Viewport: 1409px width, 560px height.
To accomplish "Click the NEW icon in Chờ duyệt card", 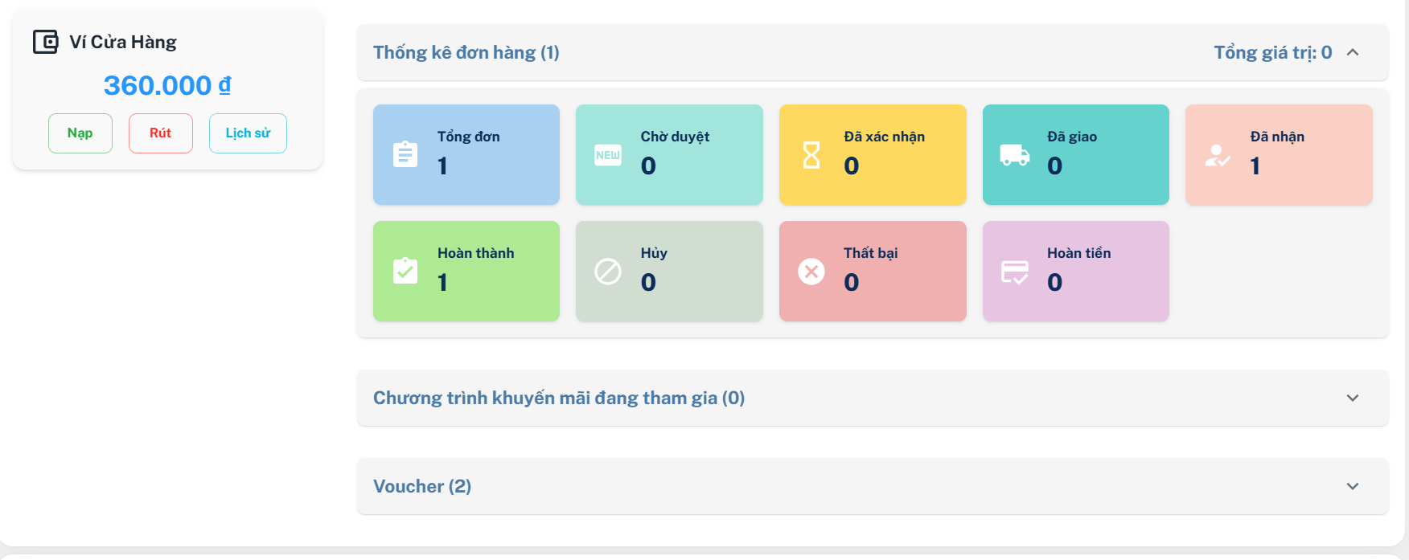I will click(x=608, y=155).
